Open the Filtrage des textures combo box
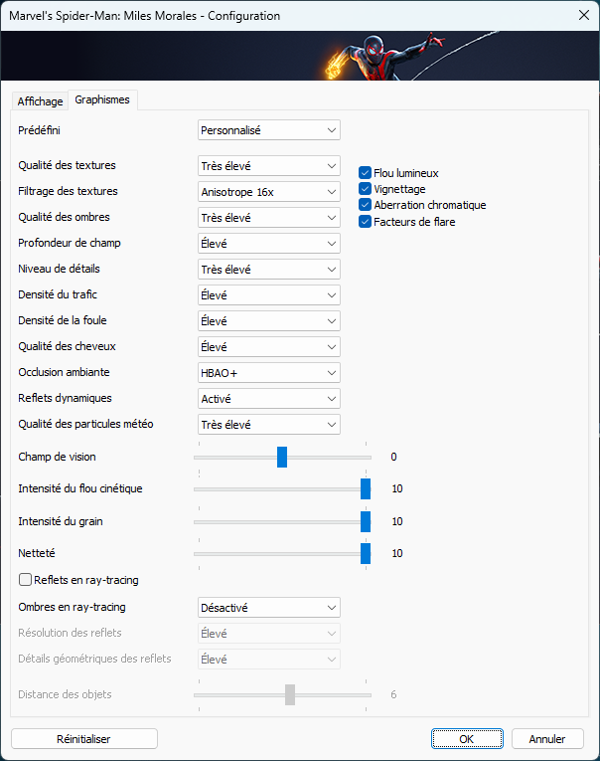The height and width of the screenshot is (761, 600). (269, 192)
